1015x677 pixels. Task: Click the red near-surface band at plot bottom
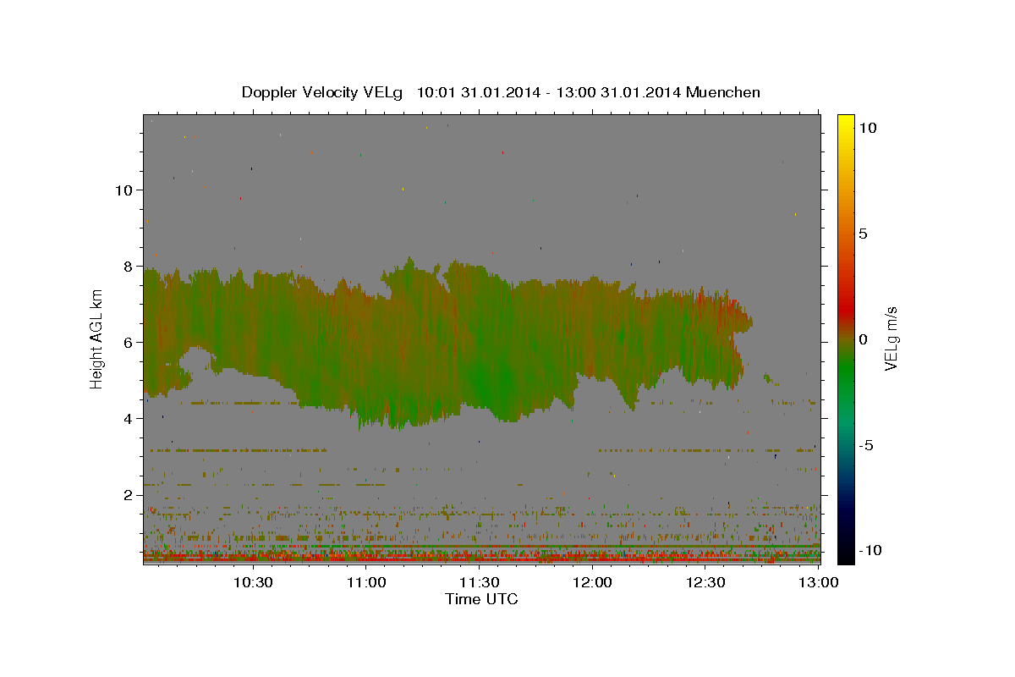(481, 559)
